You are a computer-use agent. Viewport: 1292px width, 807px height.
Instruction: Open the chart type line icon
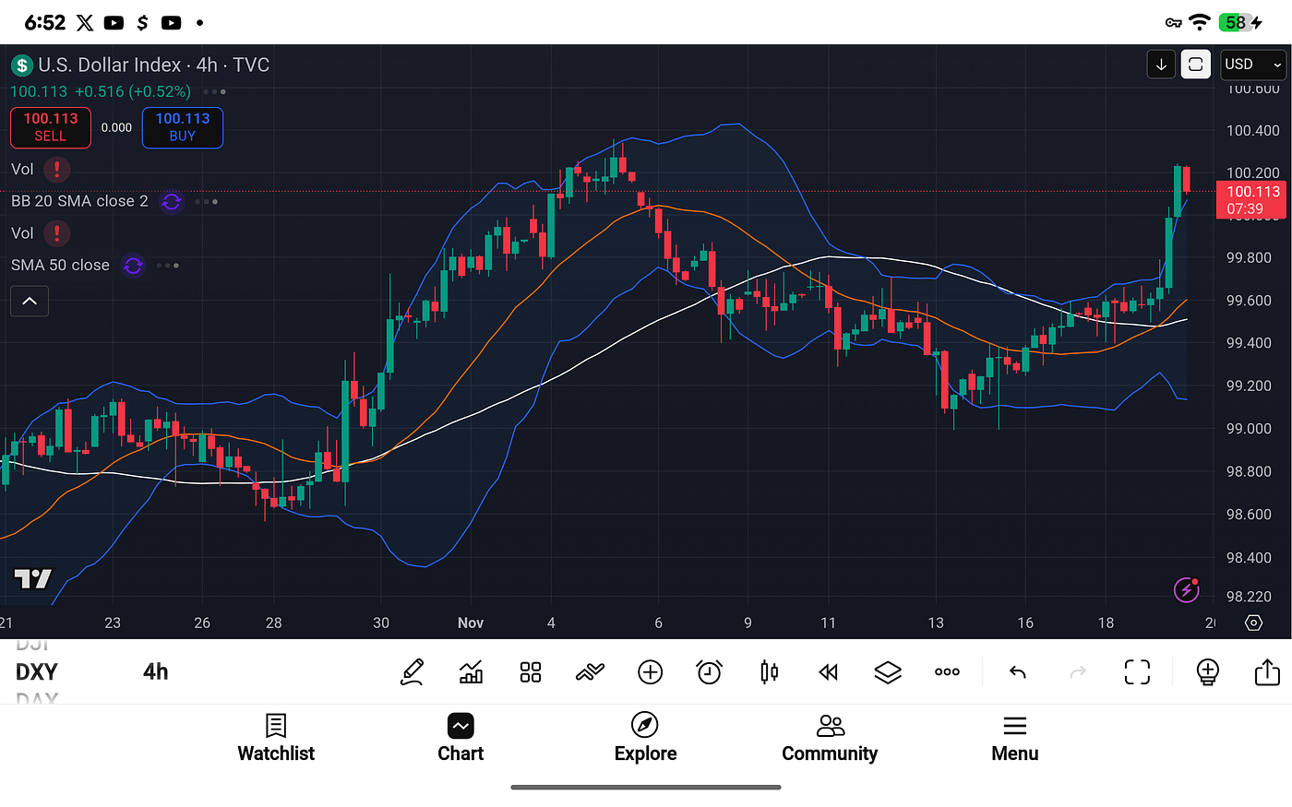pos(590,672)
